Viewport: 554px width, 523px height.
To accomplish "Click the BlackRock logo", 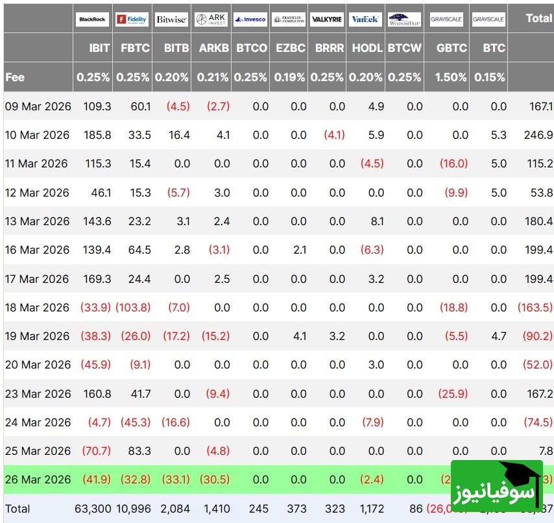I will [x=92, y=19].
